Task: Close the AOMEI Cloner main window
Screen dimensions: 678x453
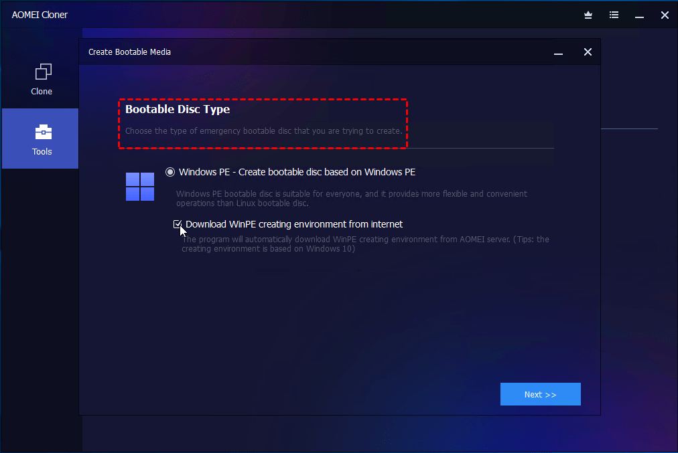Action: [665, 15]
